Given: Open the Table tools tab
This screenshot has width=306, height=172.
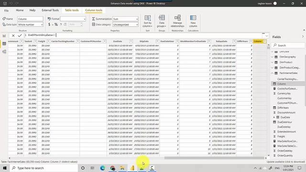Looking at the screenshot, I should point(72,10).
